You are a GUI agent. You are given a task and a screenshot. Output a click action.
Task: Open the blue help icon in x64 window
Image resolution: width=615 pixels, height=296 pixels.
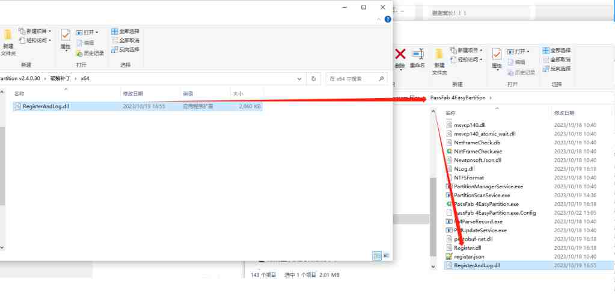click(x=388, y=19)
